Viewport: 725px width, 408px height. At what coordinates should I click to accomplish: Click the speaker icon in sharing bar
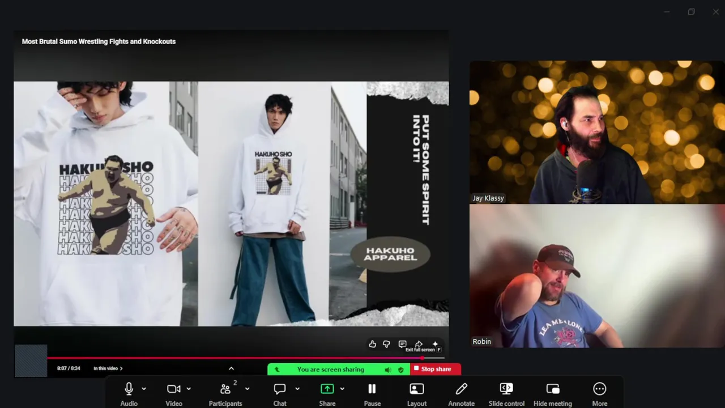click(x=388, y=369)
